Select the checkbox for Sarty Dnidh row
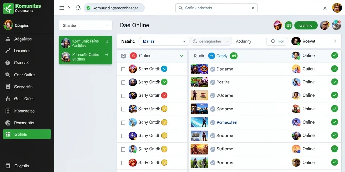Image resolution: width=345 pixels, height=172 pixels. pos(123,163)
